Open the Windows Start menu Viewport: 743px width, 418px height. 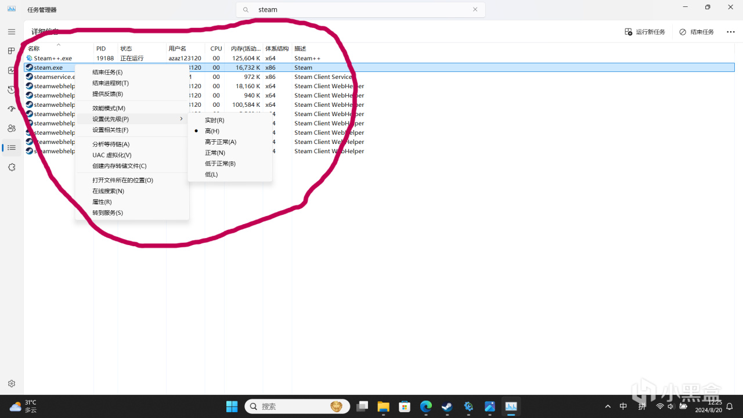pyautogui.click(x=232, y=406)
